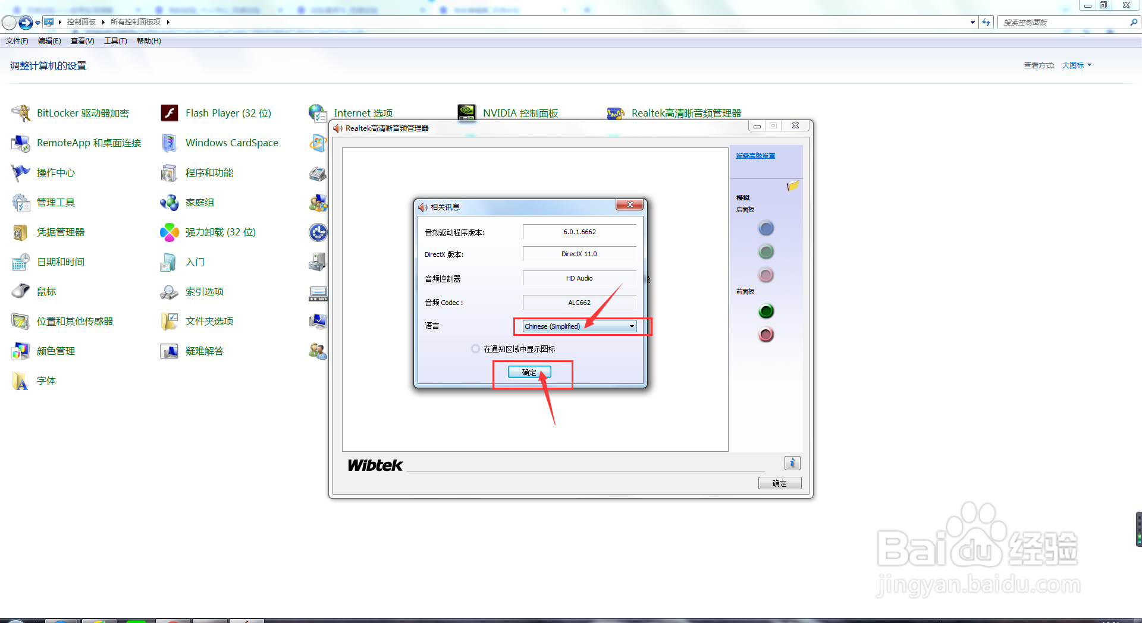Image resolution: width=1142 pixels, height=623 pixels.
Task: Select the pink front panel jack
Action: pos(766,335)
